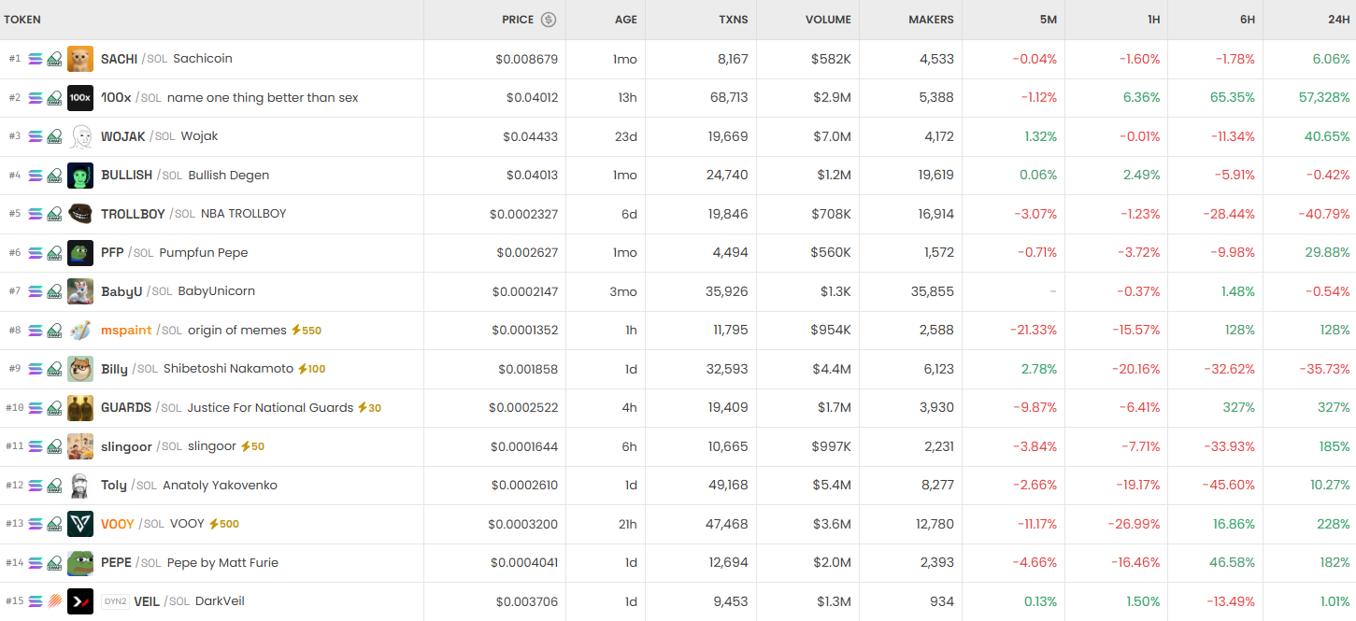
Task: Click the DYN2 badge on the VEIL row
Action: pyautogui.click(x=114, y=601)
